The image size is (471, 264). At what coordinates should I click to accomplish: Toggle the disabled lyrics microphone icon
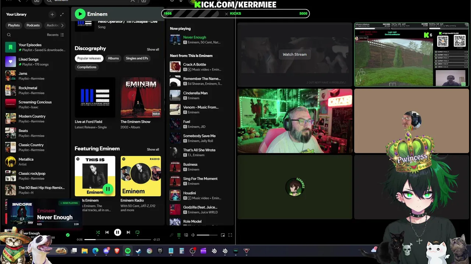171,235
